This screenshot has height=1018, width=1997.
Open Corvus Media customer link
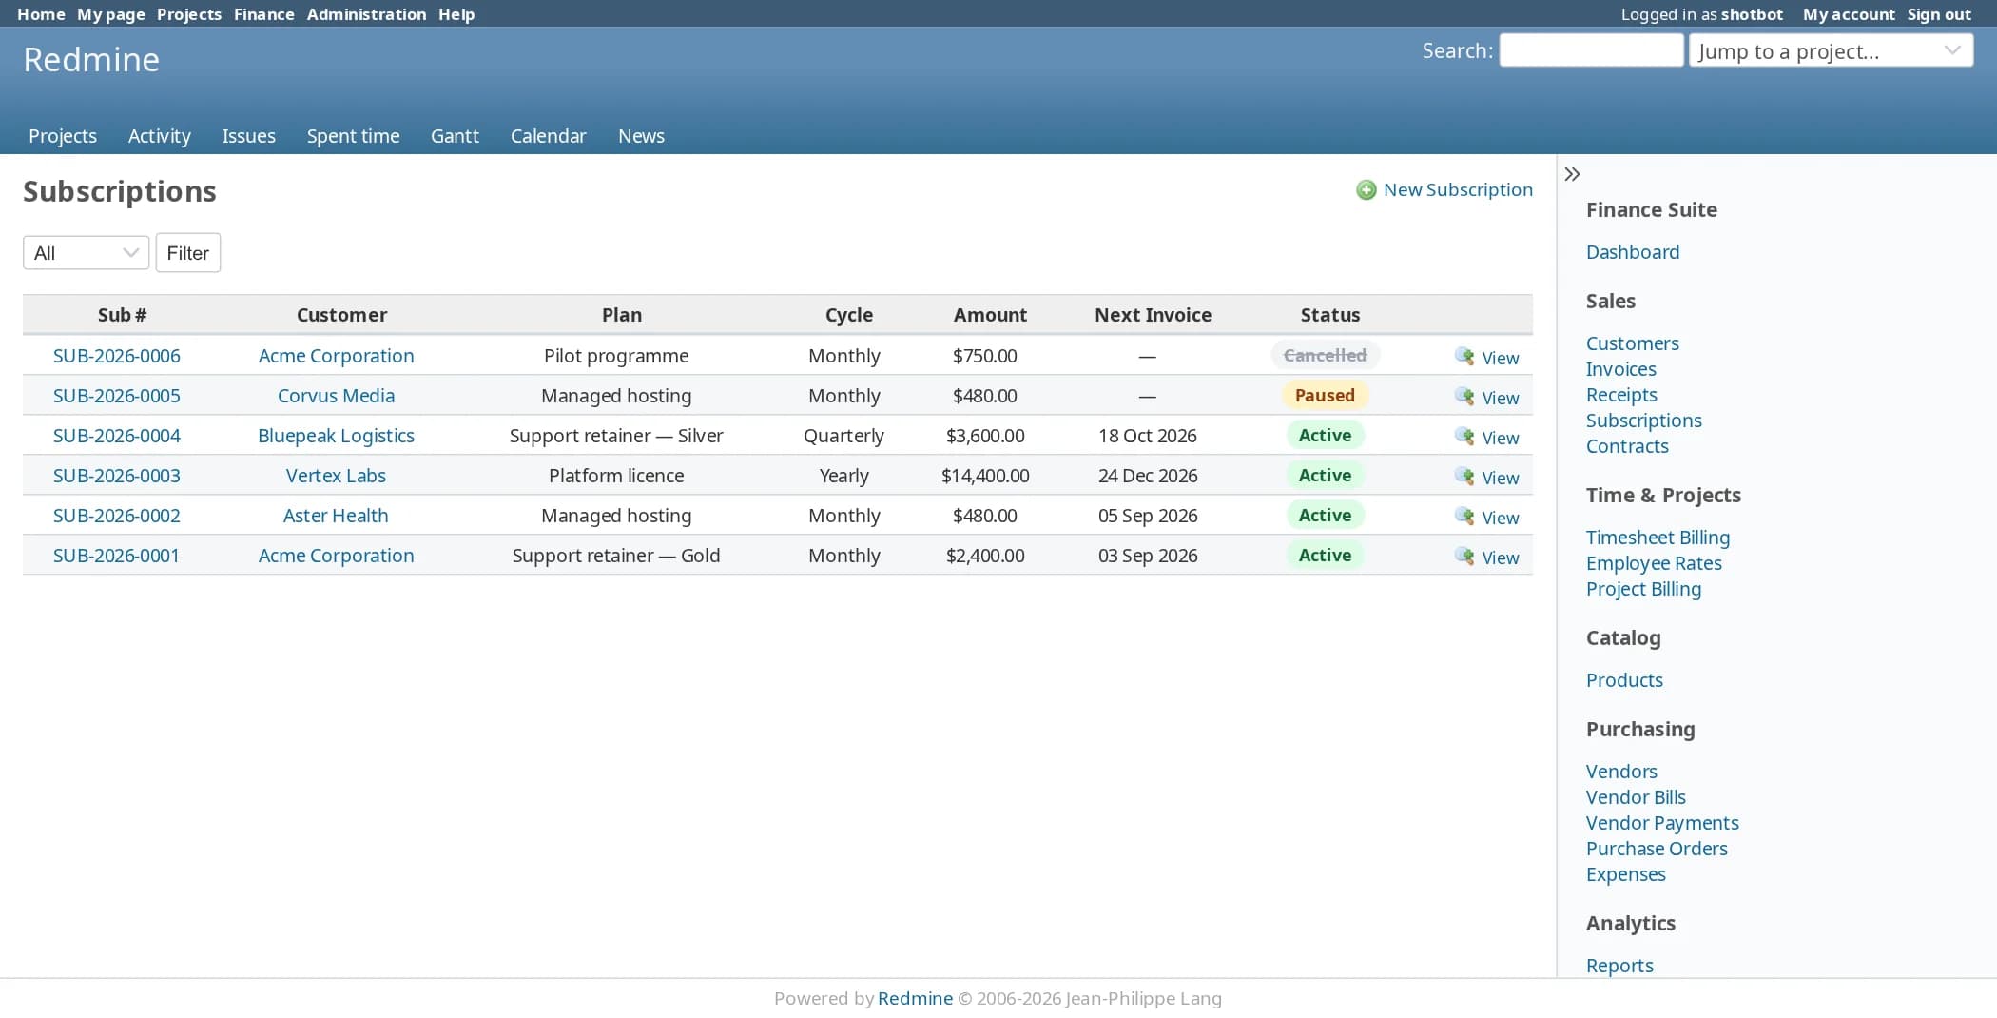pos(336,396)
